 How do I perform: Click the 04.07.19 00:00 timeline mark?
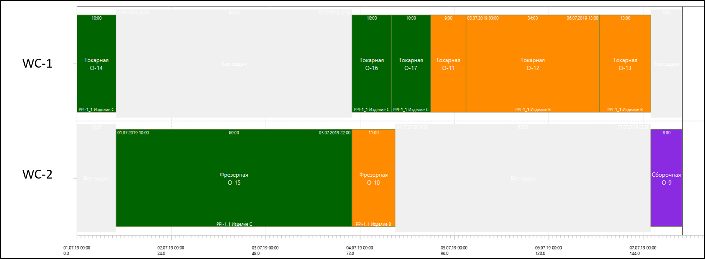point(360,248)
